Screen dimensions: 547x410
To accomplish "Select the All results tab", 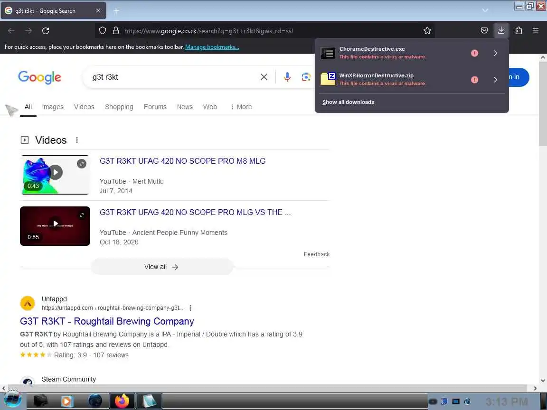I will point(28,107).
